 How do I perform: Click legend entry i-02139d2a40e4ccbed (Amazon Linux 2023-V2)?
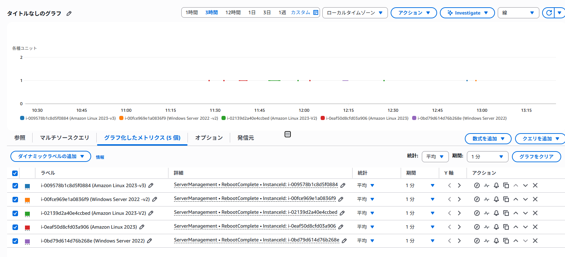pos(269,118)
